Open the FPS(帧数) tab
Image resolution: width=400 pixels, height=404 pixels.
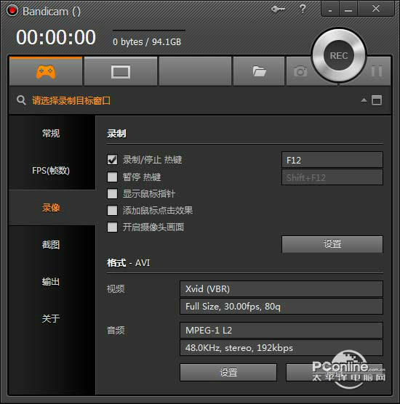(x=51, y=170)
